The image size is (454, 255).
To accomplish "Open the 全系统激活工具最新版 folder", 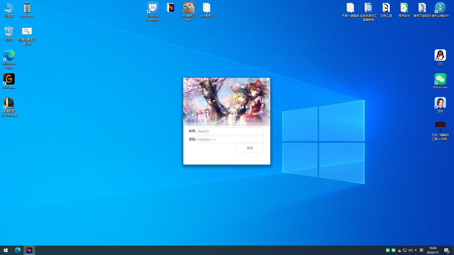I will tap(368, 12).
